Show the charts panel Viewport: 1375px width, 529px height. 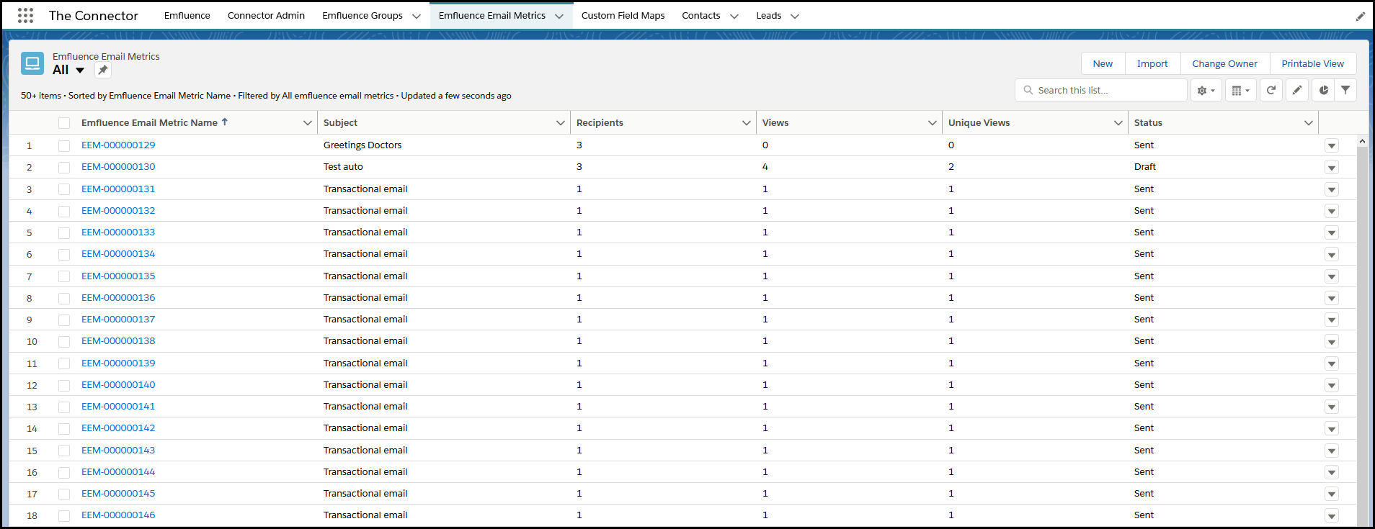1324,90
